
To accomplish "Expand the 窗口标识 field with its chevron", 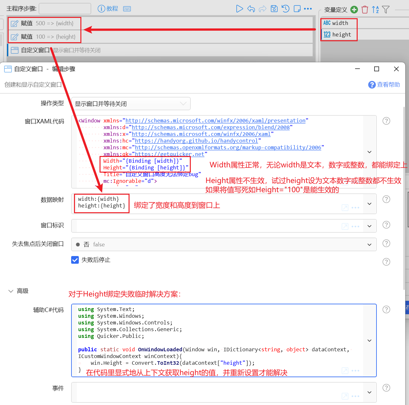I will (369, 226).
